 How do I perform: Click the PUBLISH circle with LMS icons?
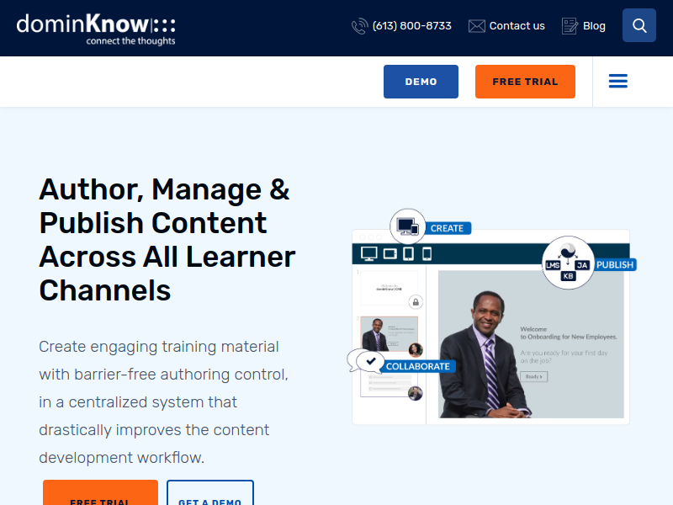click(568, 263)
